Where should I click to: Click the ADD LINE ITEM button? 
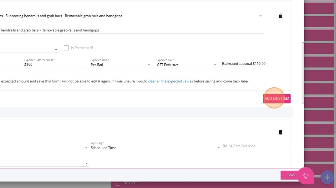277,99
